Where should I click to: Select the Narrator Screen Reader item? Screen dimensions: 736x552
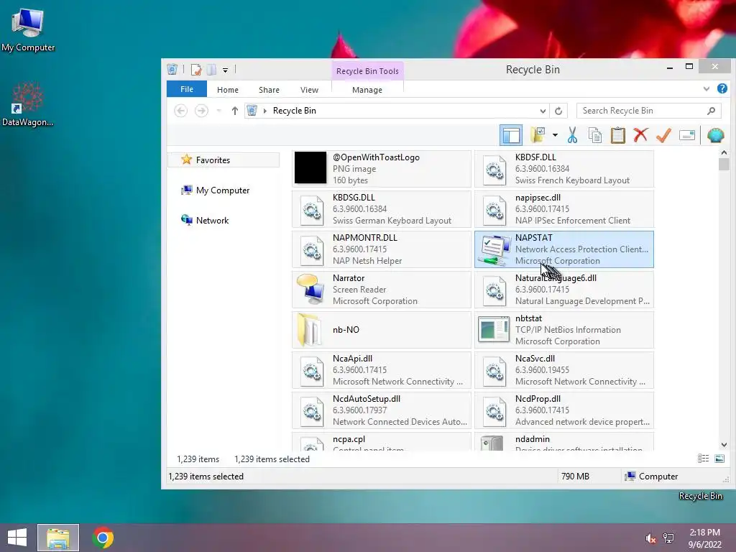(381, 290)
